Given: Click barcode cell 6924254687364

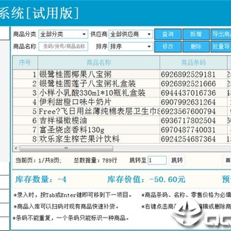Looking at the screenshot, I should 194,139.
